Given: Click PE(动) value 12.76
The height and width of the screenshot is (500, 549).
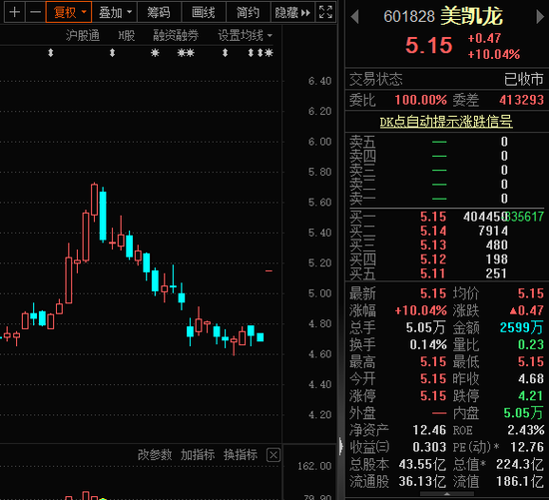Looking at the screenshot, I should (x=527, y=447).
